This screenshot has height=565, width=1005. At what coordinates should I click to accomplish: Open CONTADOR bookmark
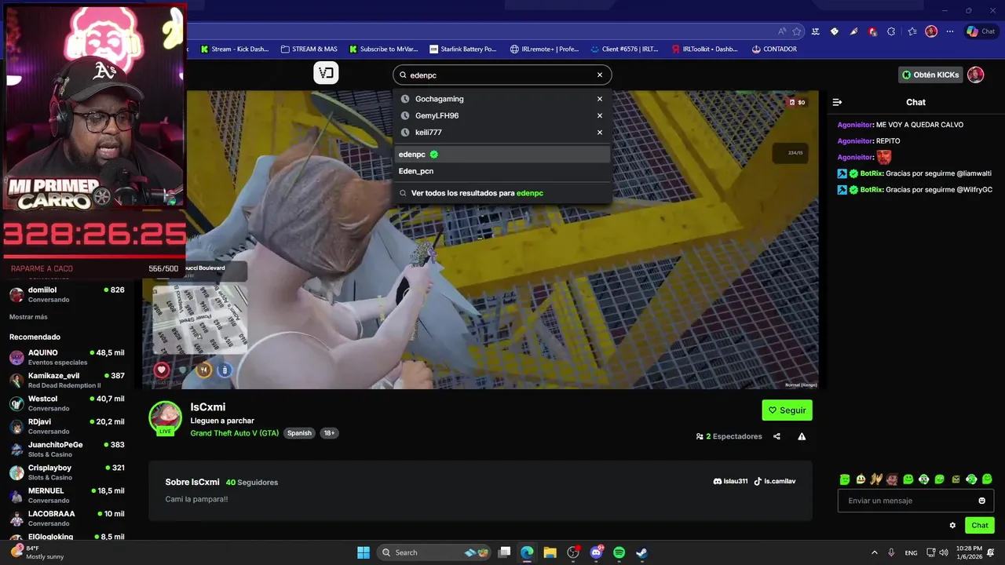(774, 49)
